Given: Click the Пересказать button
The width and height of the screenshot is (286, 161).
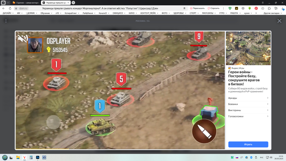Looking at the screenshot, I should point(197,9).
